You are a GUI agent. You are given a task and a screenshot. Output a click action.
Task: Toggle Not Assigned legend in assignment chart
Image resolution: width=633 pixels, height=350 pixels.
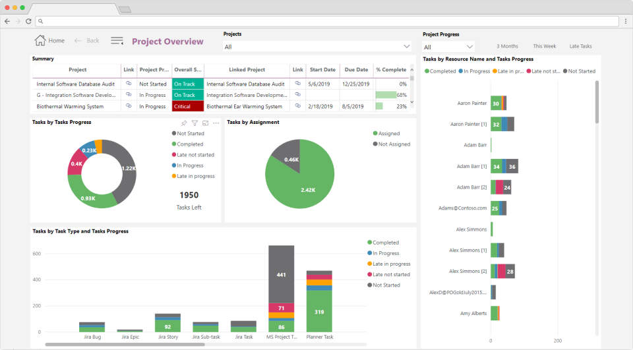(394, 144)
